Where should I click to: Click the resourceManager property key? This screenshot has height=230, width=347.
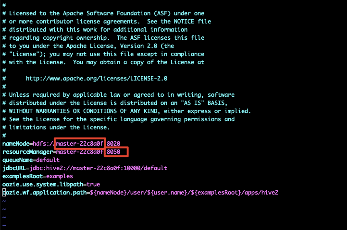(27, 152)
